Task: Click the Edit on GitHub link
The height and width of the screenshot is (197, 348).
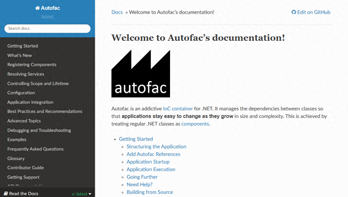Action: click(x=311, y=12)
